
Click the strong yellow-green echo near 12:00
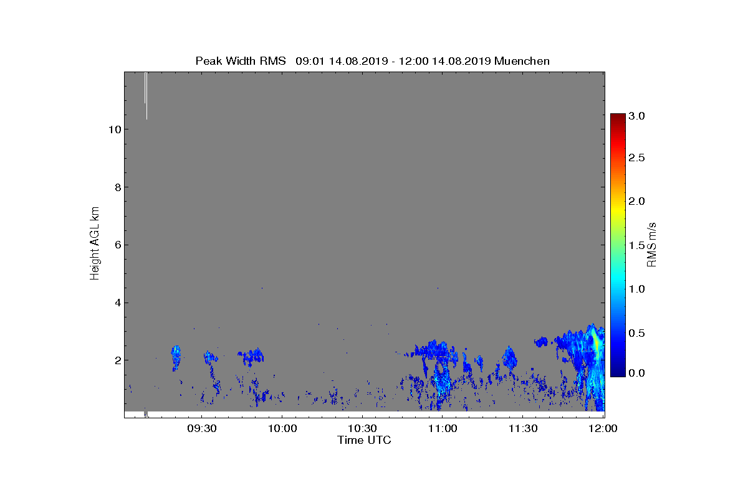pos(595,342)
